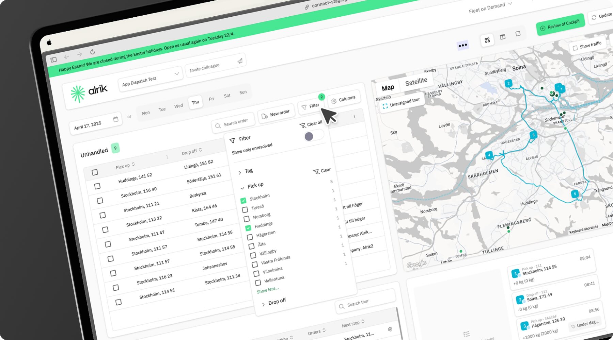The image size is (613, 340).
Task: Open Unhandled table kebab menu icon
Action: pos(167,157)
